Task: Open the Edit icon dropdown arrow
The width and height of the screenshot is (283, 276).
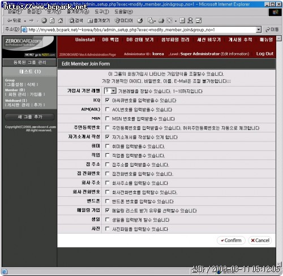Action: click(x=175, y=21)
